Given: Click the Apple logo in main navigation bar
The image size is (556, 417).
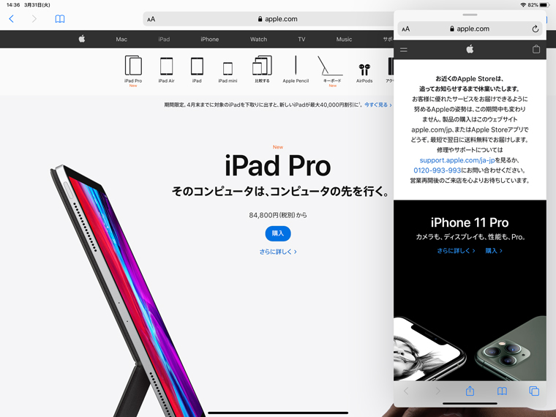Looking at the screenshot, I should point(82,39).
